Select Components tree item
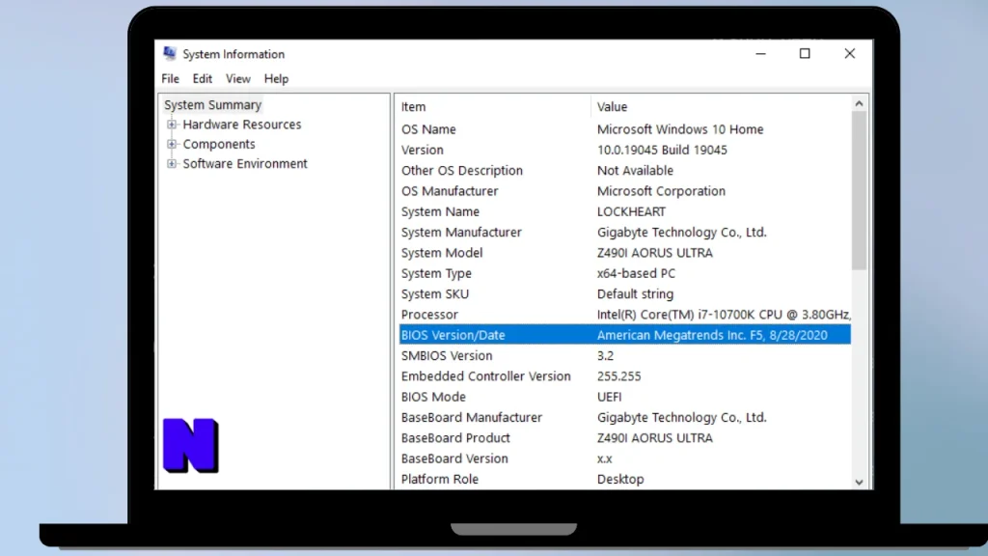Screen dimensions: 988x556 219,144
